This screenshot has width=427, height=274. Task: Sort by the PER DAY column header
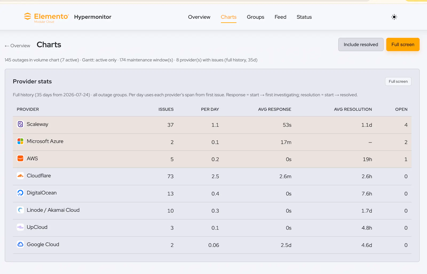tap(210, 109)
